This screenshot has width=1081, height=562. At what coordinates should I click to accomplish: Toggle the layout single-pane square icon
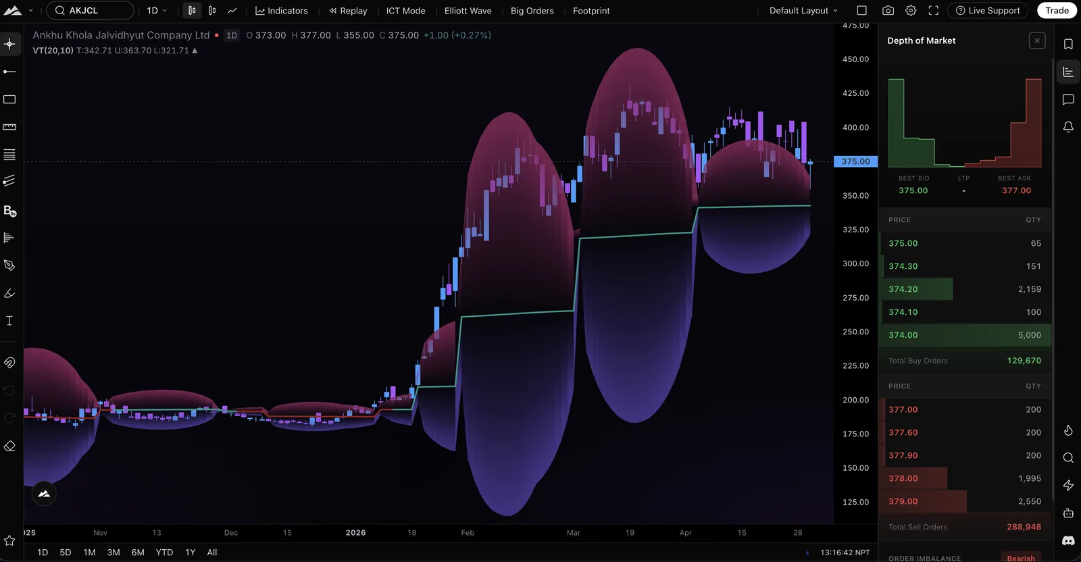coord(862,11)
